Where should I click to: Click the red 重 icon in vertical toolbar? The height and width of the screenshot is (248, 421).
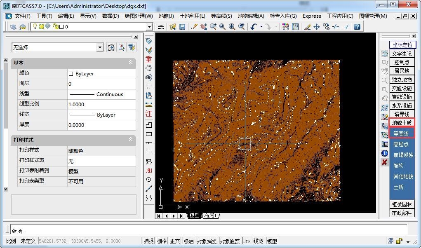pos(149,59)
